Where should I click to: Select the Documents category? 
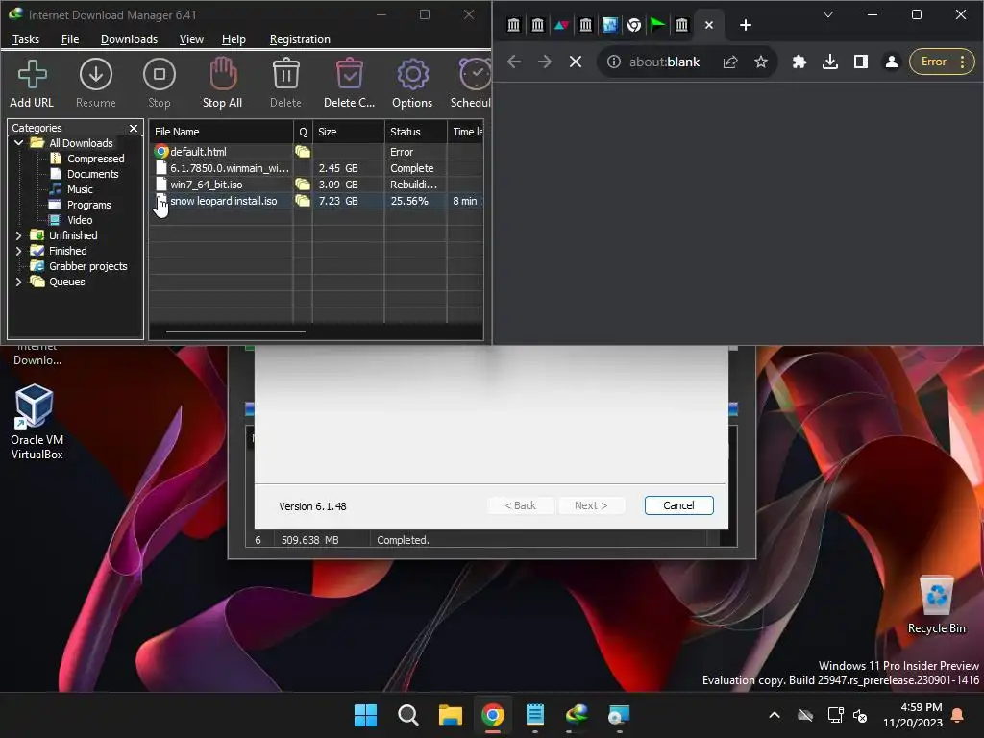point(92,174)
